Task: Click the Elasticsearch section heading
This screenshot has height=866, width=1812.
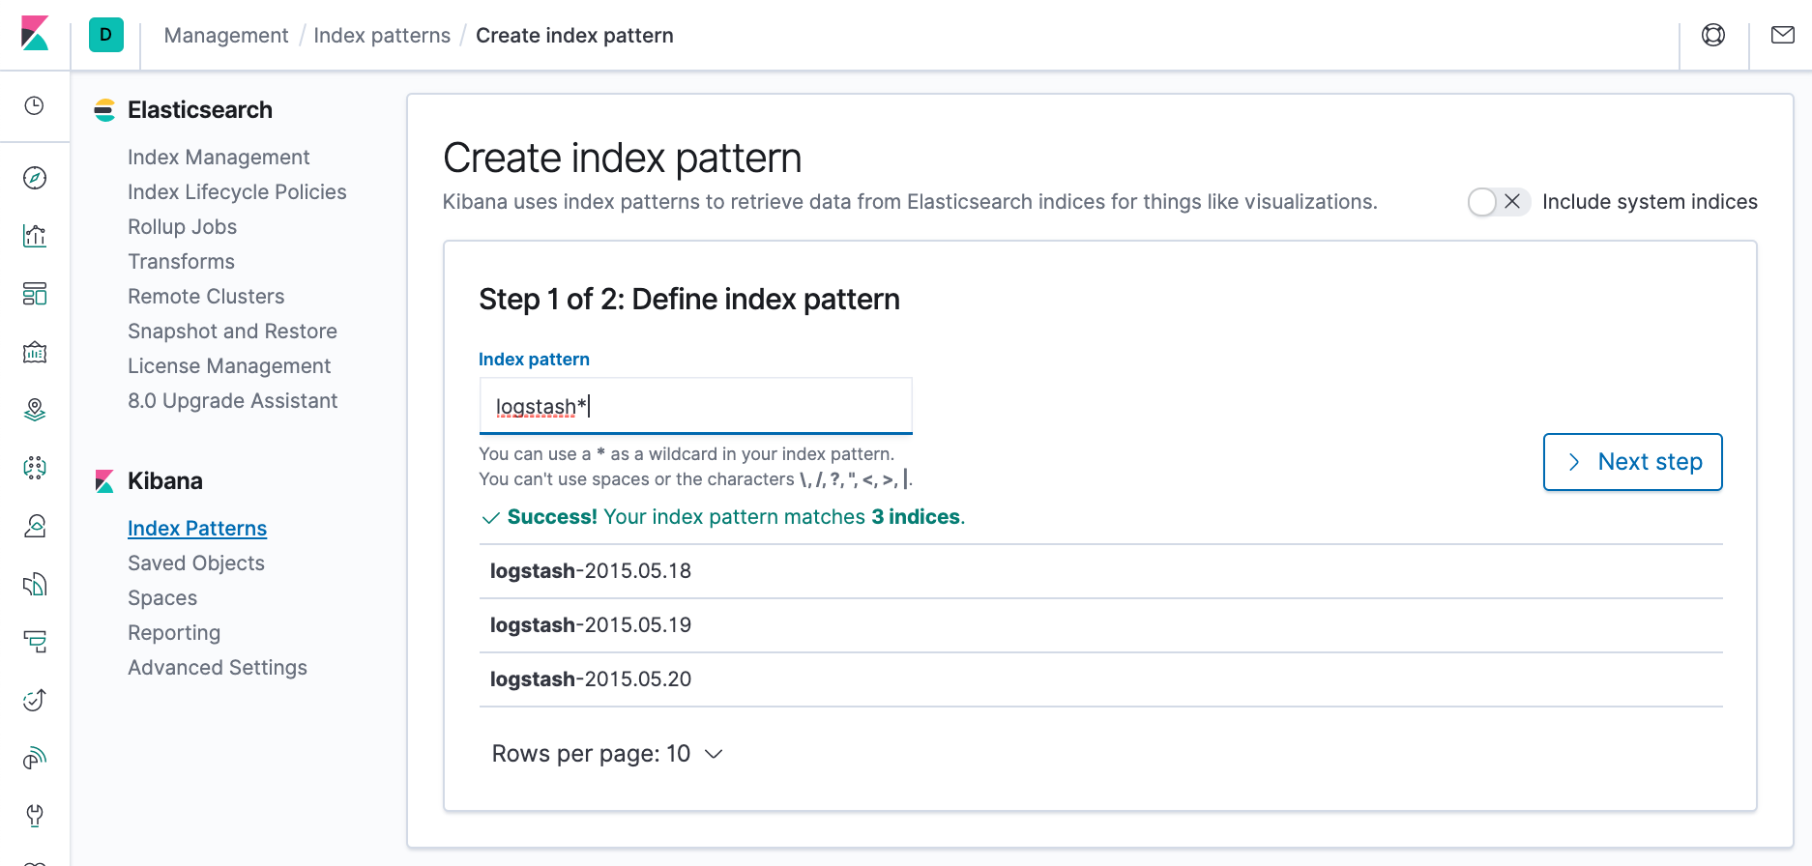Action: [x=200, y=110]
